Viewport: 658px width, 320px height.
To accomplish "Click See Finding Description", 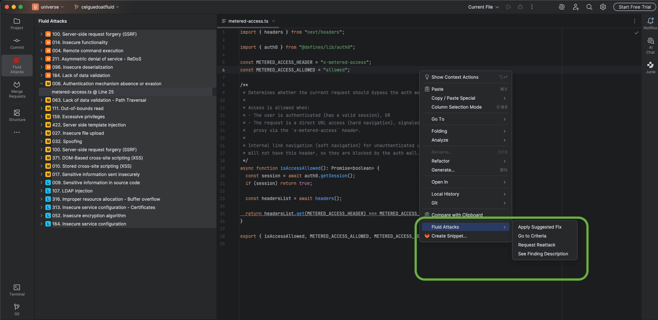I will [545, 254].
